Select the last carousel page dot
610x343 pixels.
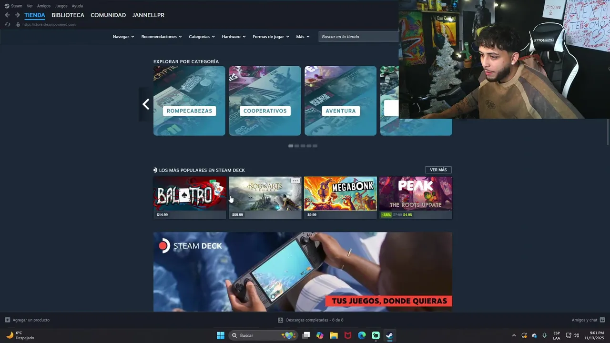[315, 146]
